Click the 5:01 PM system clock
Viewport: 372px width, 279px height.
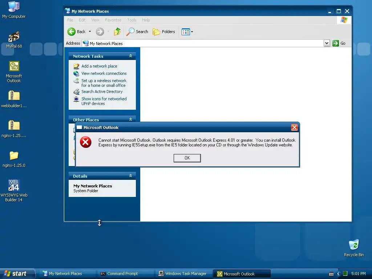359,274
